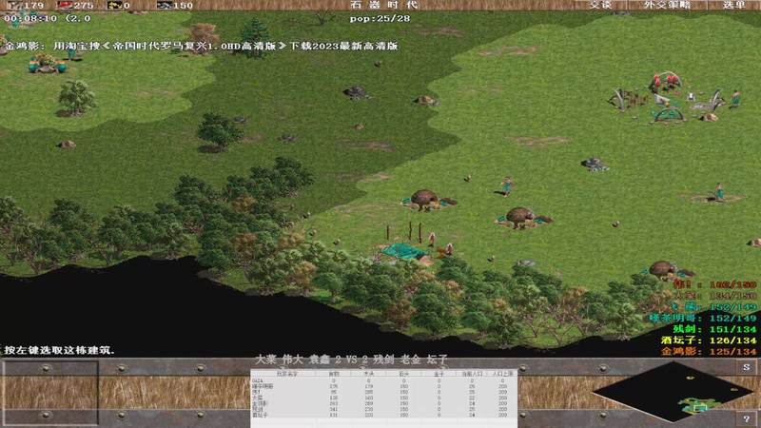The height and width of the screenshot is (428, 761).
Task: Select the villager standing right of town center
Action: click(736, 99)
